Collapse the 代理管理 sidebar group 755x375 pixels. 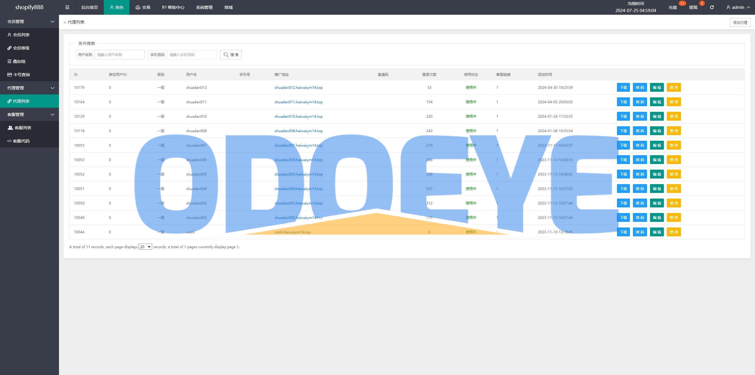pos(29,88)
